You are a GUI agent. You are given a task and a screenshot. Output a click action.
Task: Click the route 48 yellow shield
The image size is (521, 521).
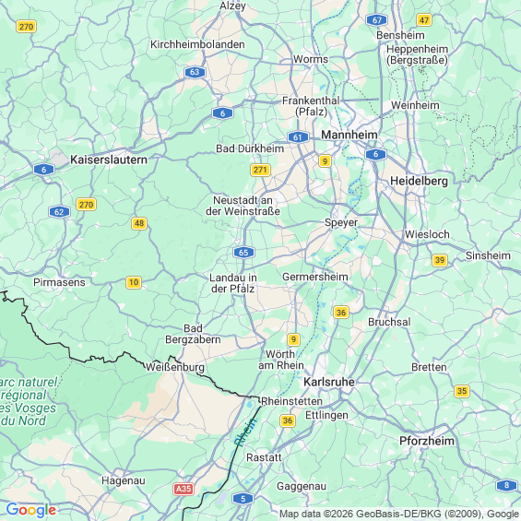[139, 223]
